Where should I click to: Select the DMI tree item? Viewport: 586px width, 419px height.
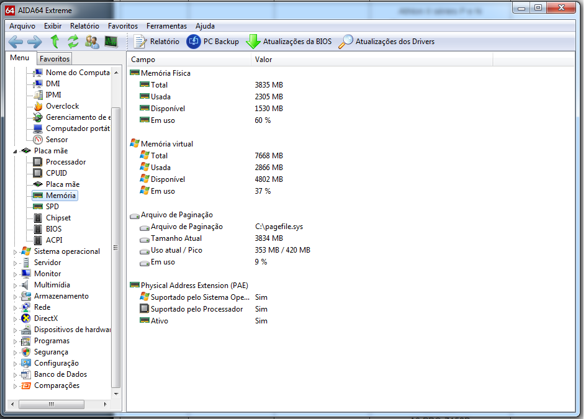pos(47,84)
